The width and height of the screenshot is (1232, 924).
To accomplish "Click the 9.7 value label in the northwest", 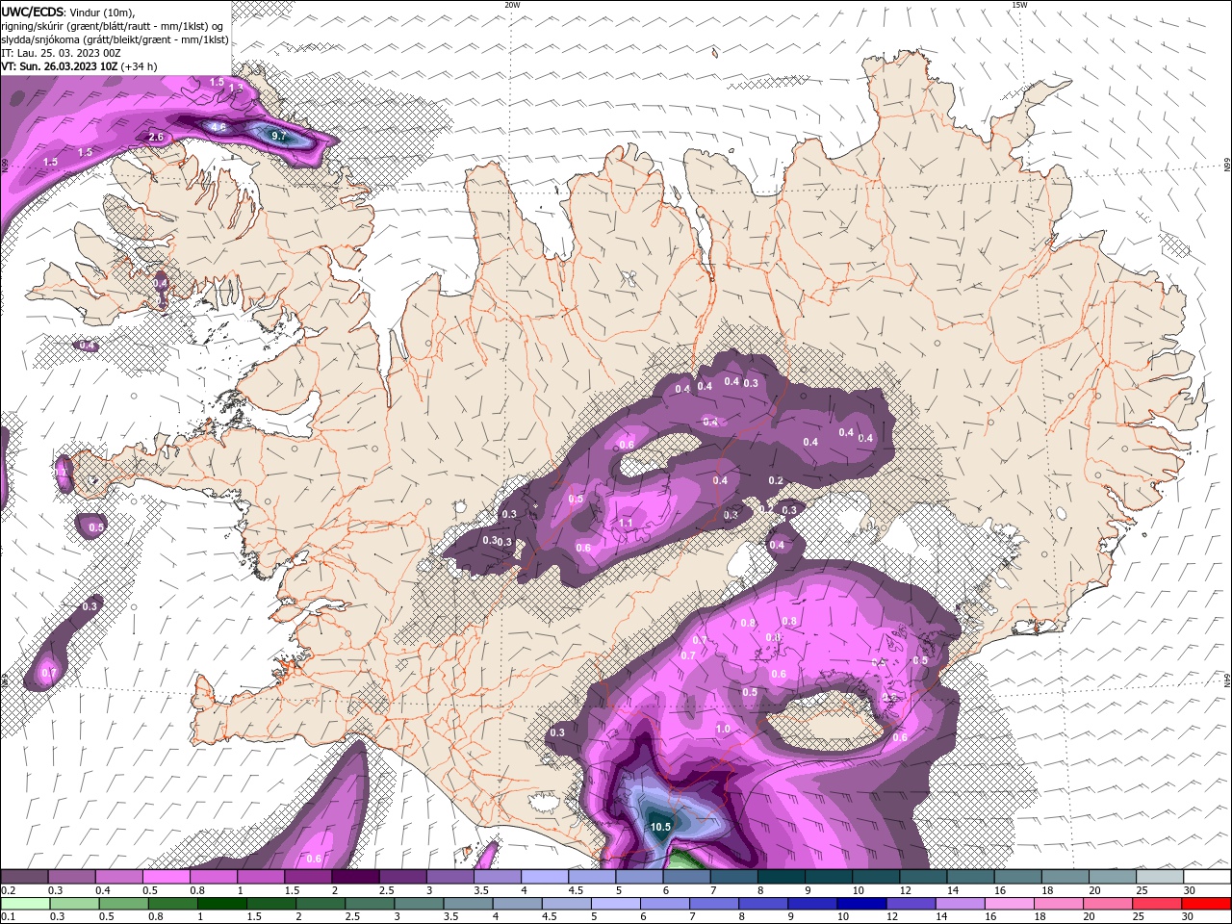I will pos(279,137).
